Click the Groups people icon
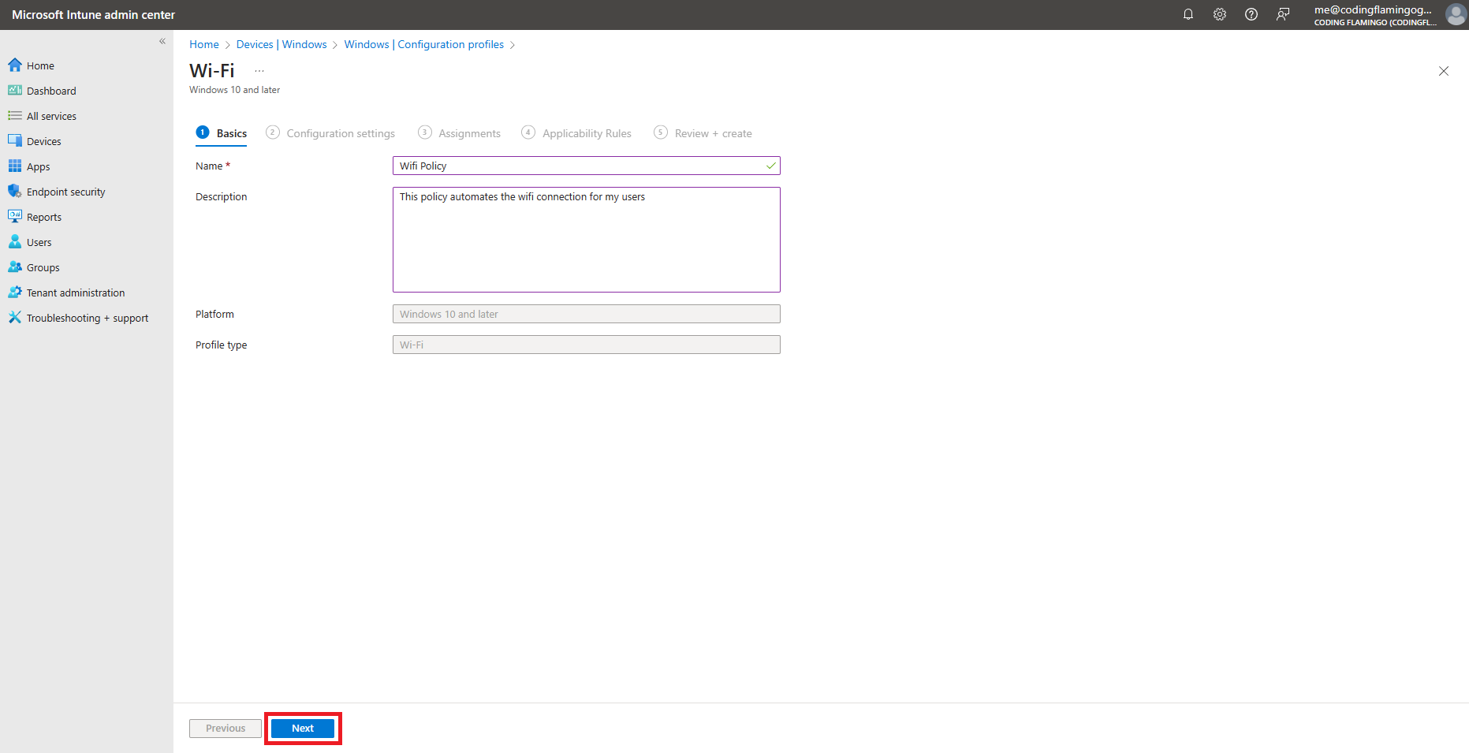Image resolution: width=1469 pixels, height=753 pixels. (x=15, y=267)
